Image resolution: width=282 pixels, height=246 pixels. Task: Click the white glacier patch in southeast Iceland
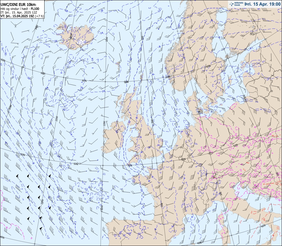81,43
